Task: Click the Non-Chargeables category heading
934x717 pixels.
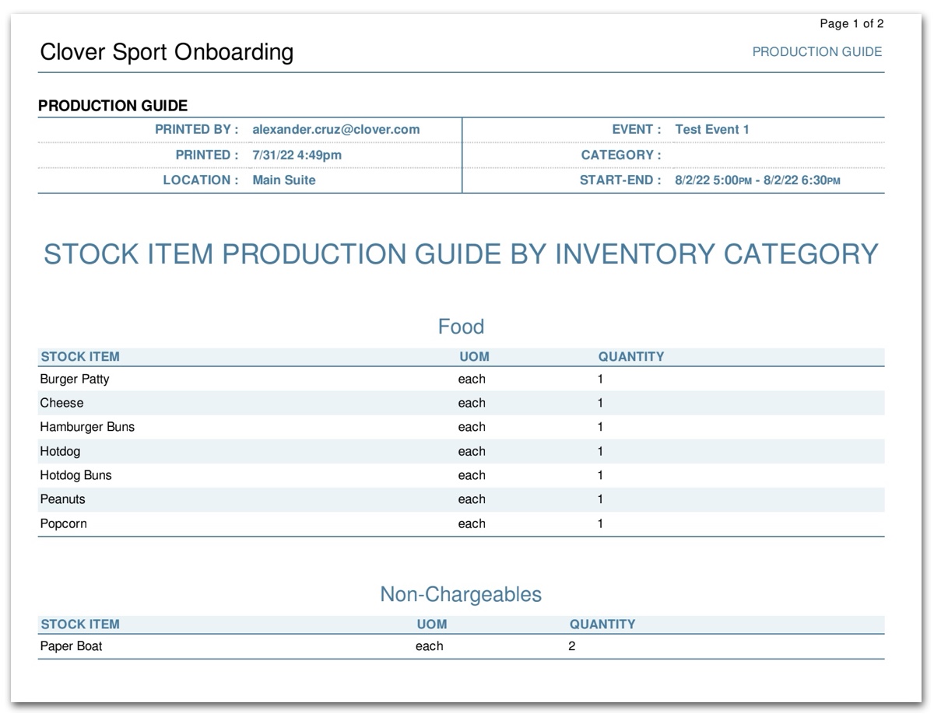Action: [x=461, y=594]
